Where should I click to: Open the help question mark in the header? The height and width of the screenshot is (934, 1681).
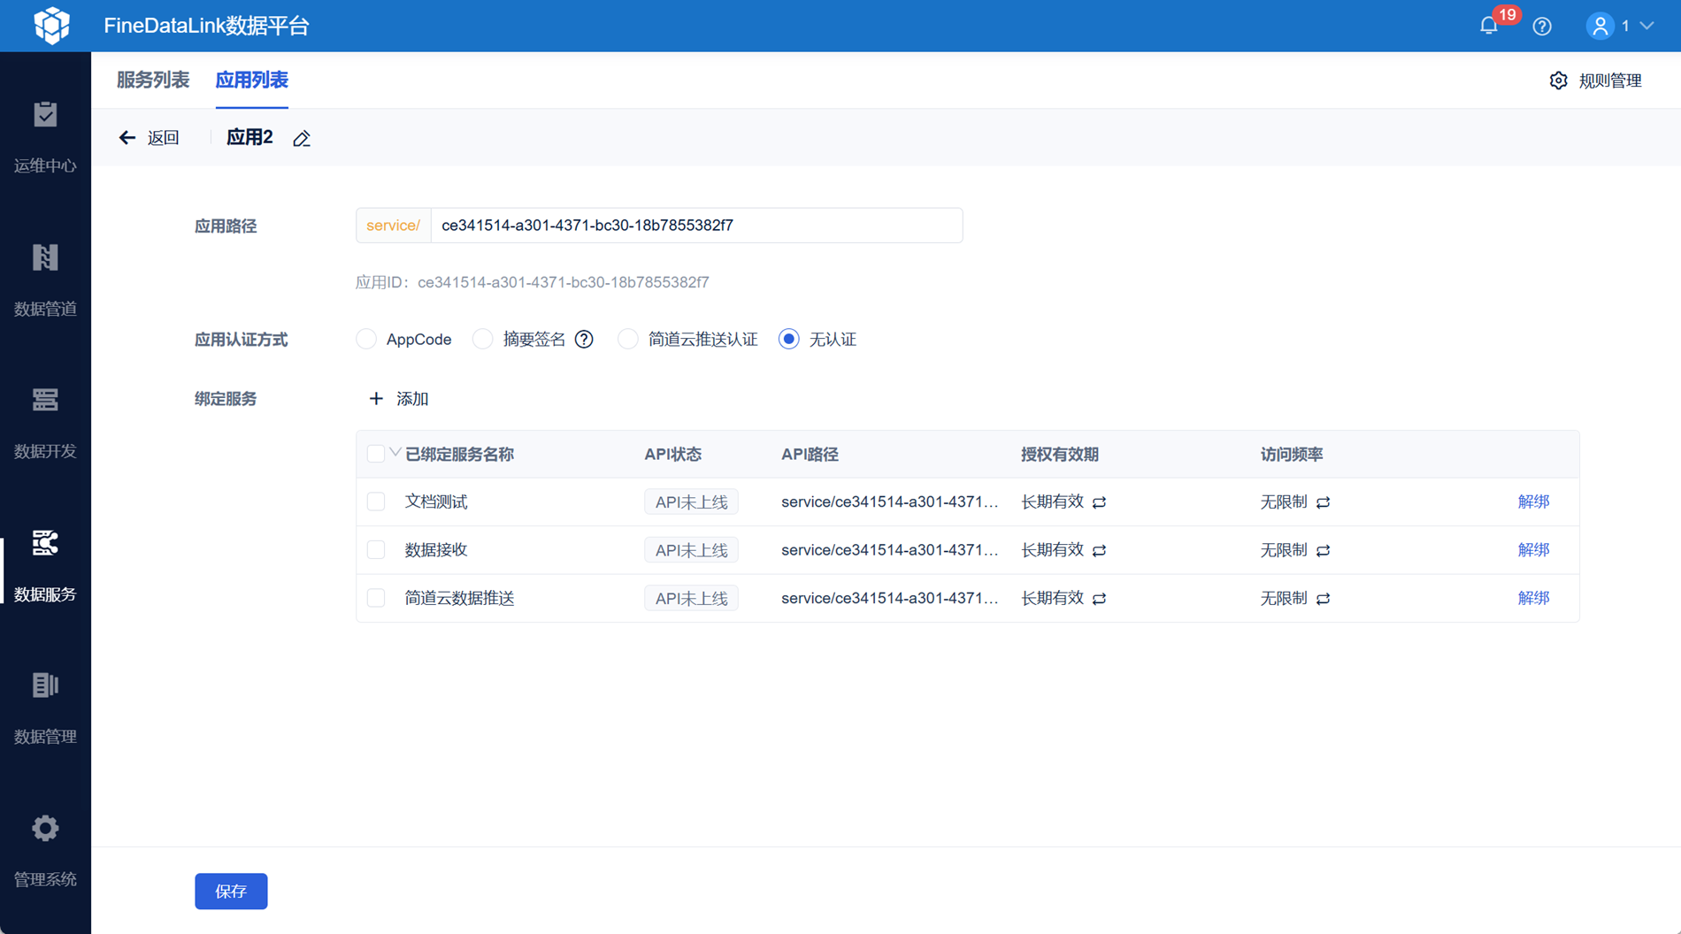(1542, 27)
